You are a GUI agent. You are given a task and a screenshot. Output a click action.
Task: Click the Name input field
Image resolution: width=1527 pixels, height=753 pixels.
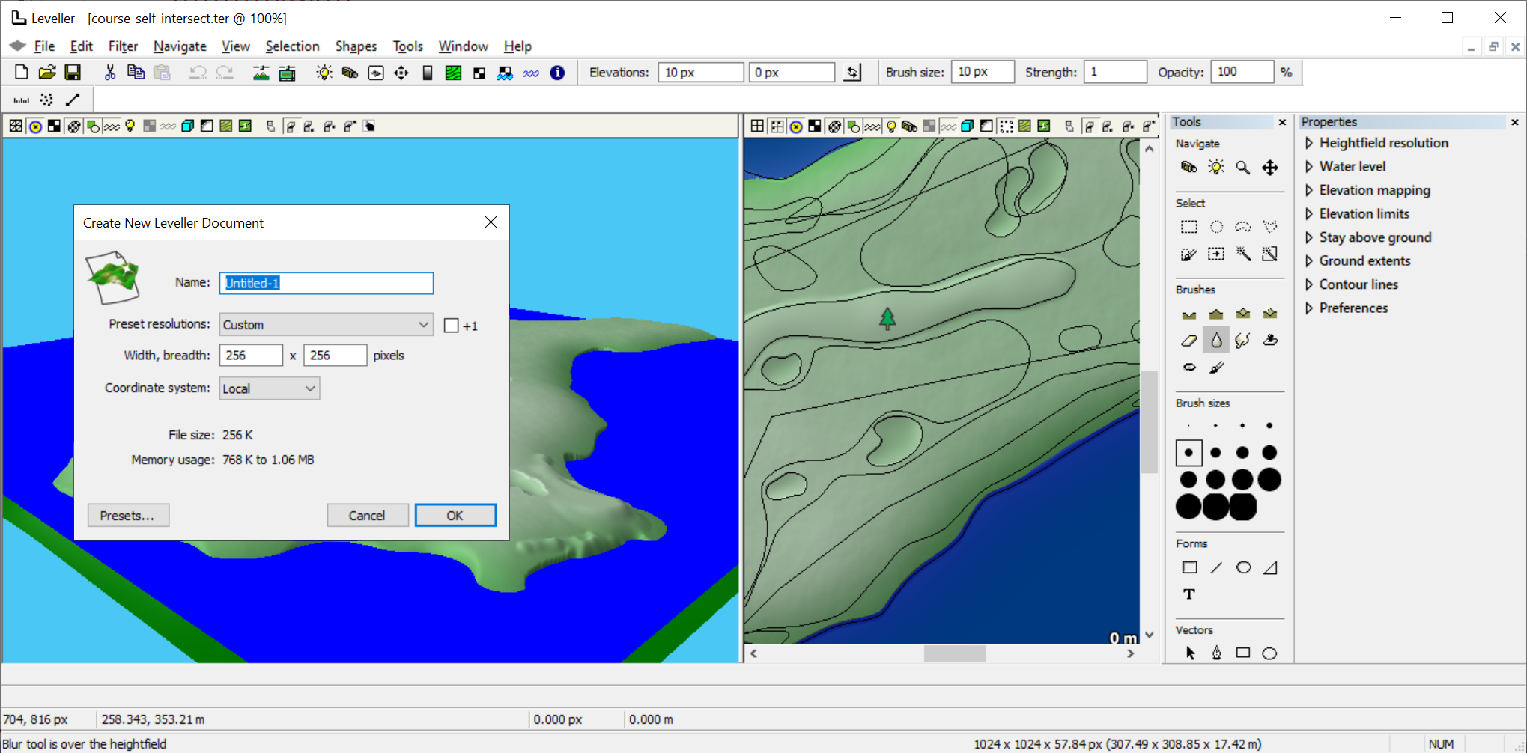(327, 283)
